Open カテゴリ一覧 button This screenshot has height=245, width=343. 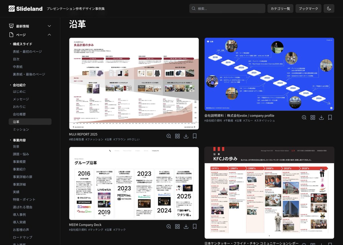click(x=280, y=9)
